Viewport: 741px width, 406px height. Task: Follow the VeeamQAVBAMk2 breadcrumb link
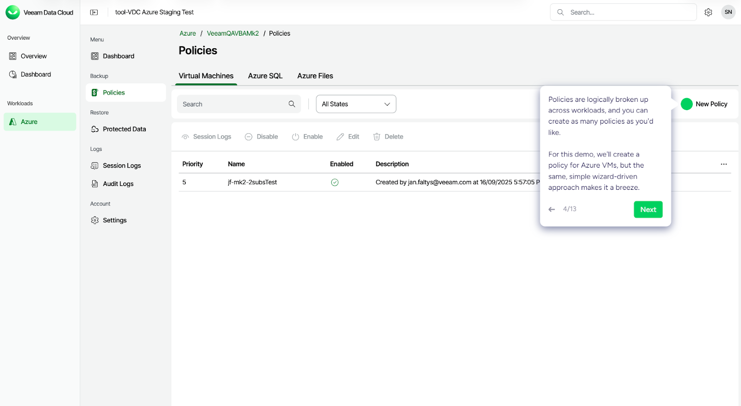(233, 33)
